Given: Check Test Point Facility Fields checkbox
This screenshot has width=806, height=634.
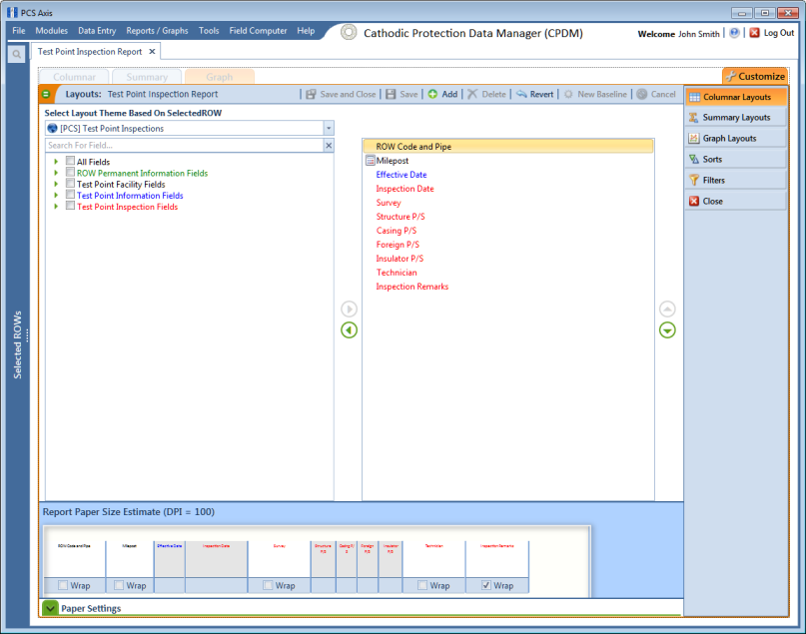Looking at the screenshot, I should [71, 184].
